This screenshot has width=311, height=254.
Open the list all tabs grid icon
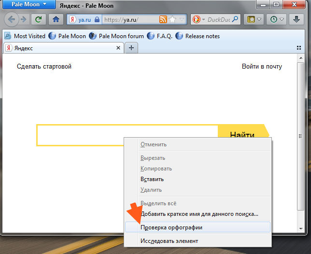[x=299, y=48]
